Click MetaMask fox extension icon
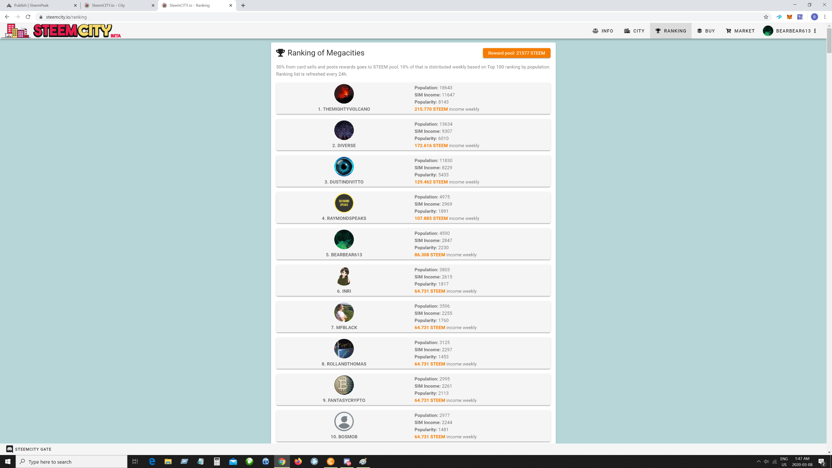This screenshot has height=468, width=832. click(789, 17)
